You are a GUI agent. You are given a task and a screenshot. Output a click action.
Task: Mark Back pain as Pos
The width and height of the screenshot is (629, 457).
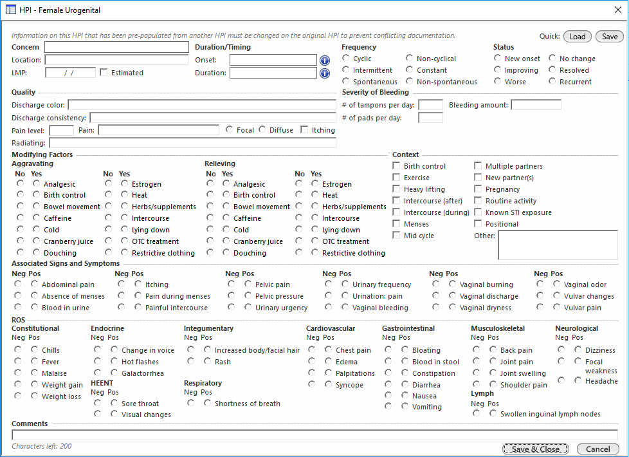pos(493,350)
